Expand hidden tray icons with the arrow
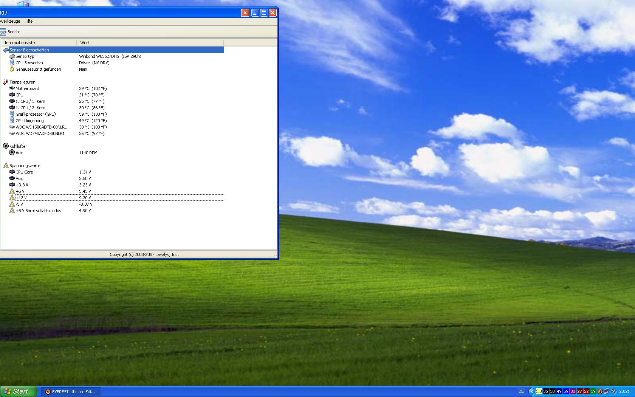The image size is (635, 397). coord(532,392)
